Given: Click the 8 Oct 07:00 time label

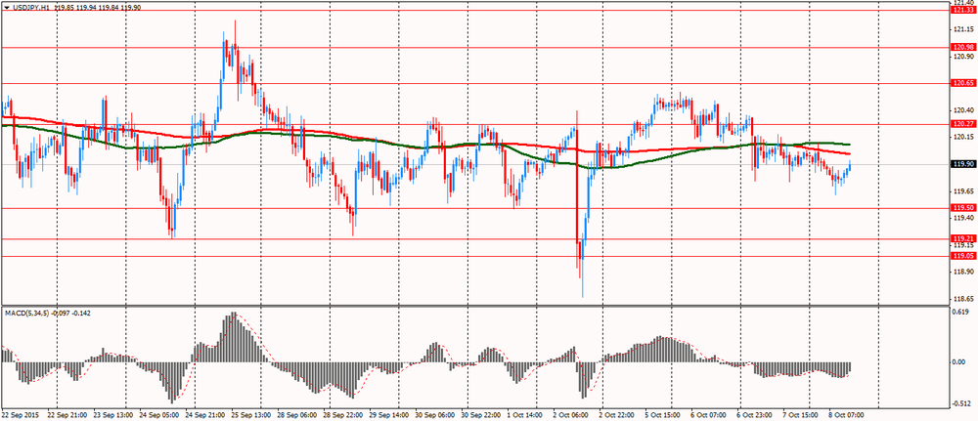Looking at the screenshot, I should point(846,413).
